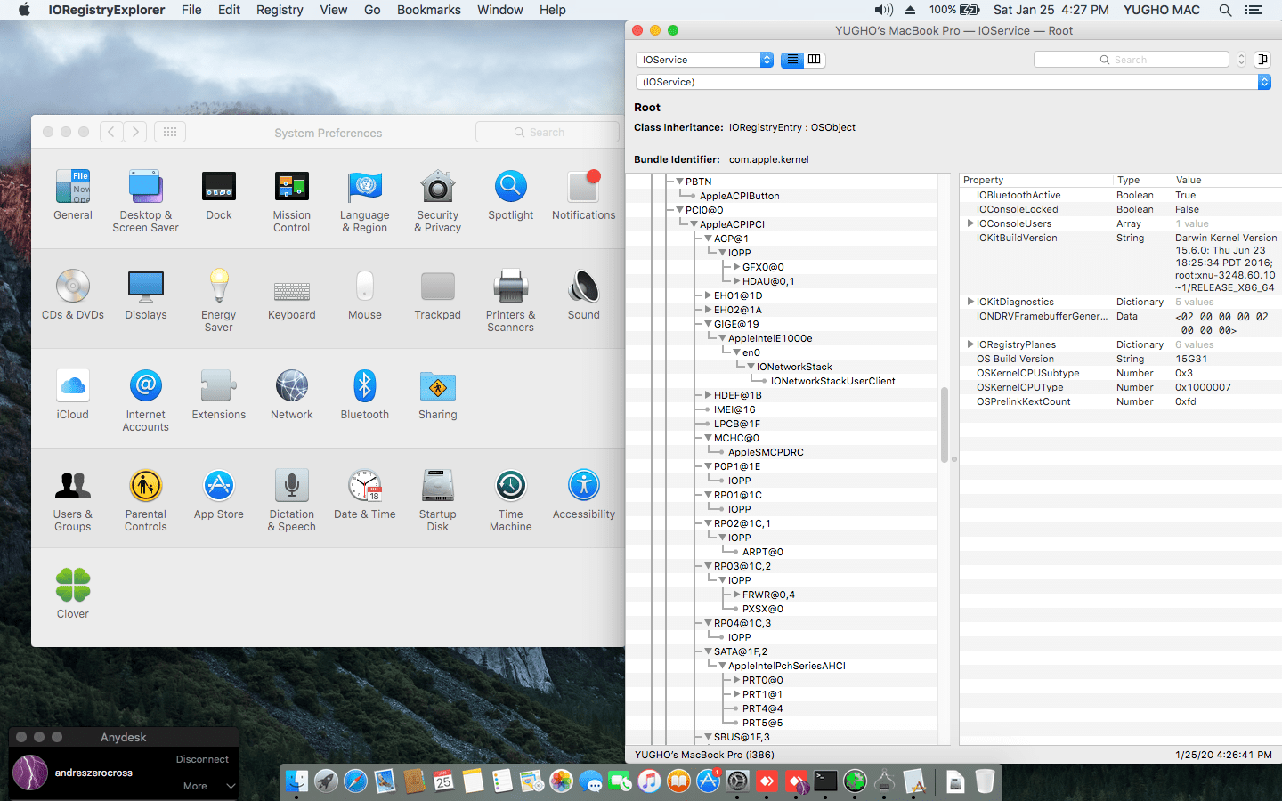The image size is (1282, 801).
Task: Click More button in Anydesk
Action: (202, 786)
